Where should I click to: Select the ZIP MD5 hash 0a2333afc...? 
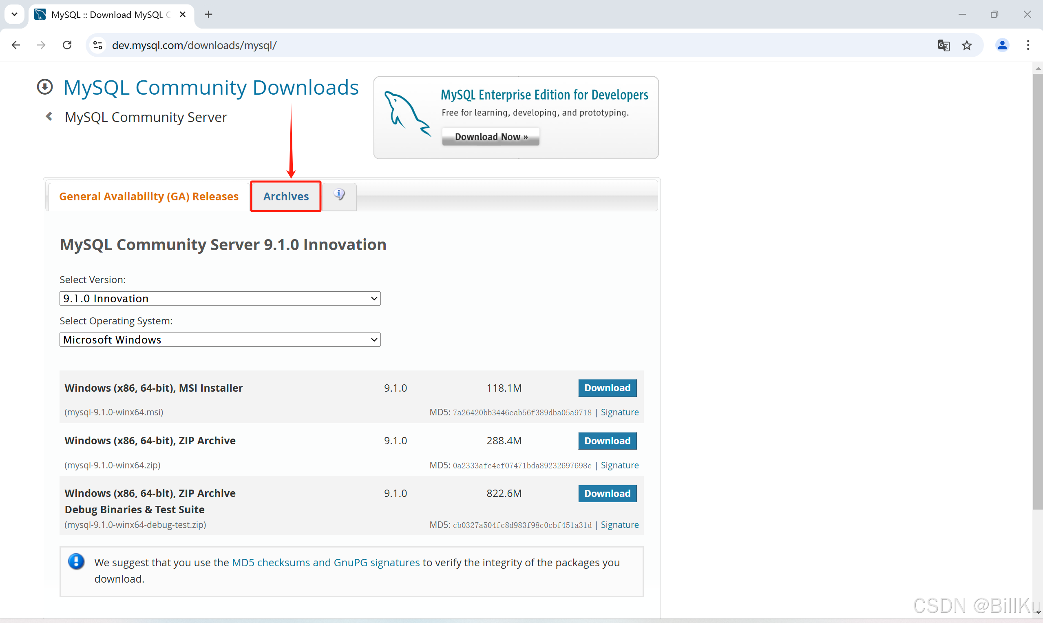[522, 466]
